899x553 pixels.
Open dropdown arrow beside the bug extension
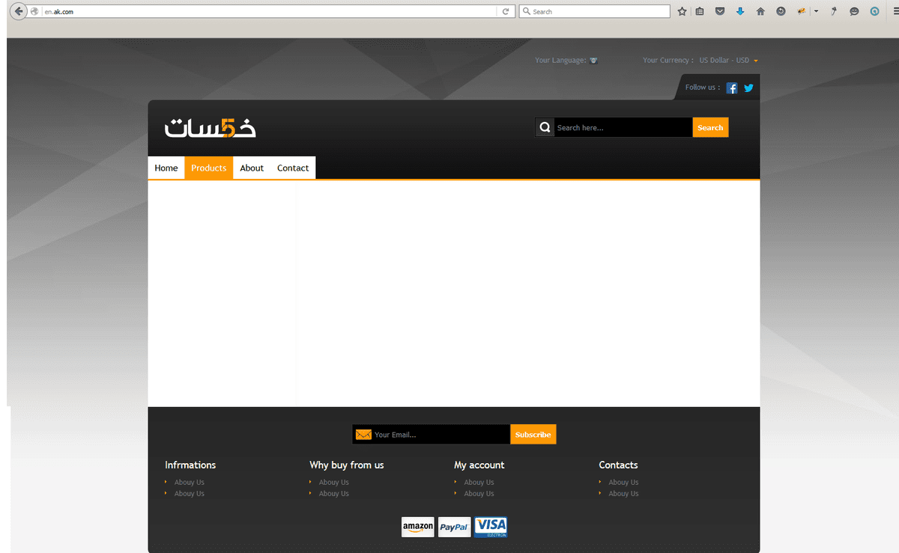[x=816, y=11]
